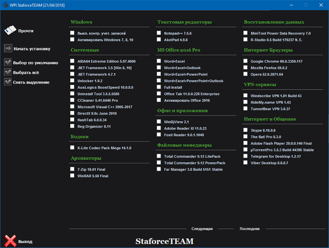The height and width of the screenshot is (248, 329).
Task: Tick the 7-Zip 18.01 Final checkbox
Action: tap(72, 169)
